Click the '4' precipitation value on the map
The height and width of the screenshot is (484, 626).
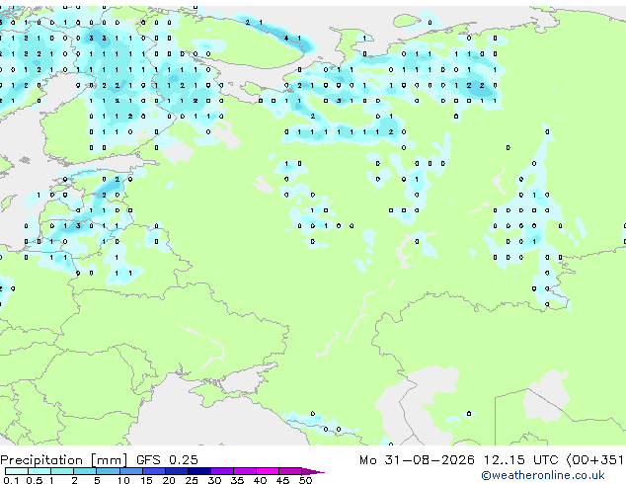[286, 39]
